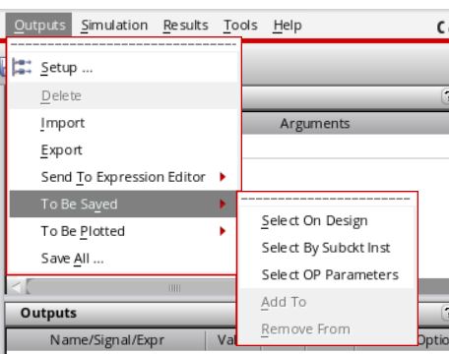The image size is (449, 354).
Task: Expand the To Be Plotted submenu arrow
Action: coord(223,231)
